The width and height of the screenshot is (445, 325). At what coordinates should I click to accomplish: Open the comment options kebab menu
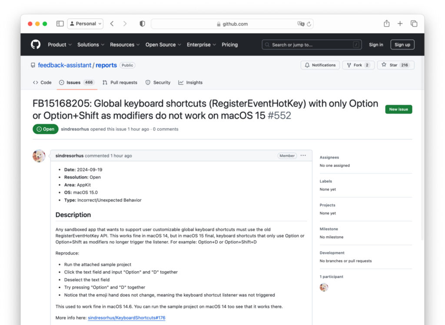coord(303,156)
